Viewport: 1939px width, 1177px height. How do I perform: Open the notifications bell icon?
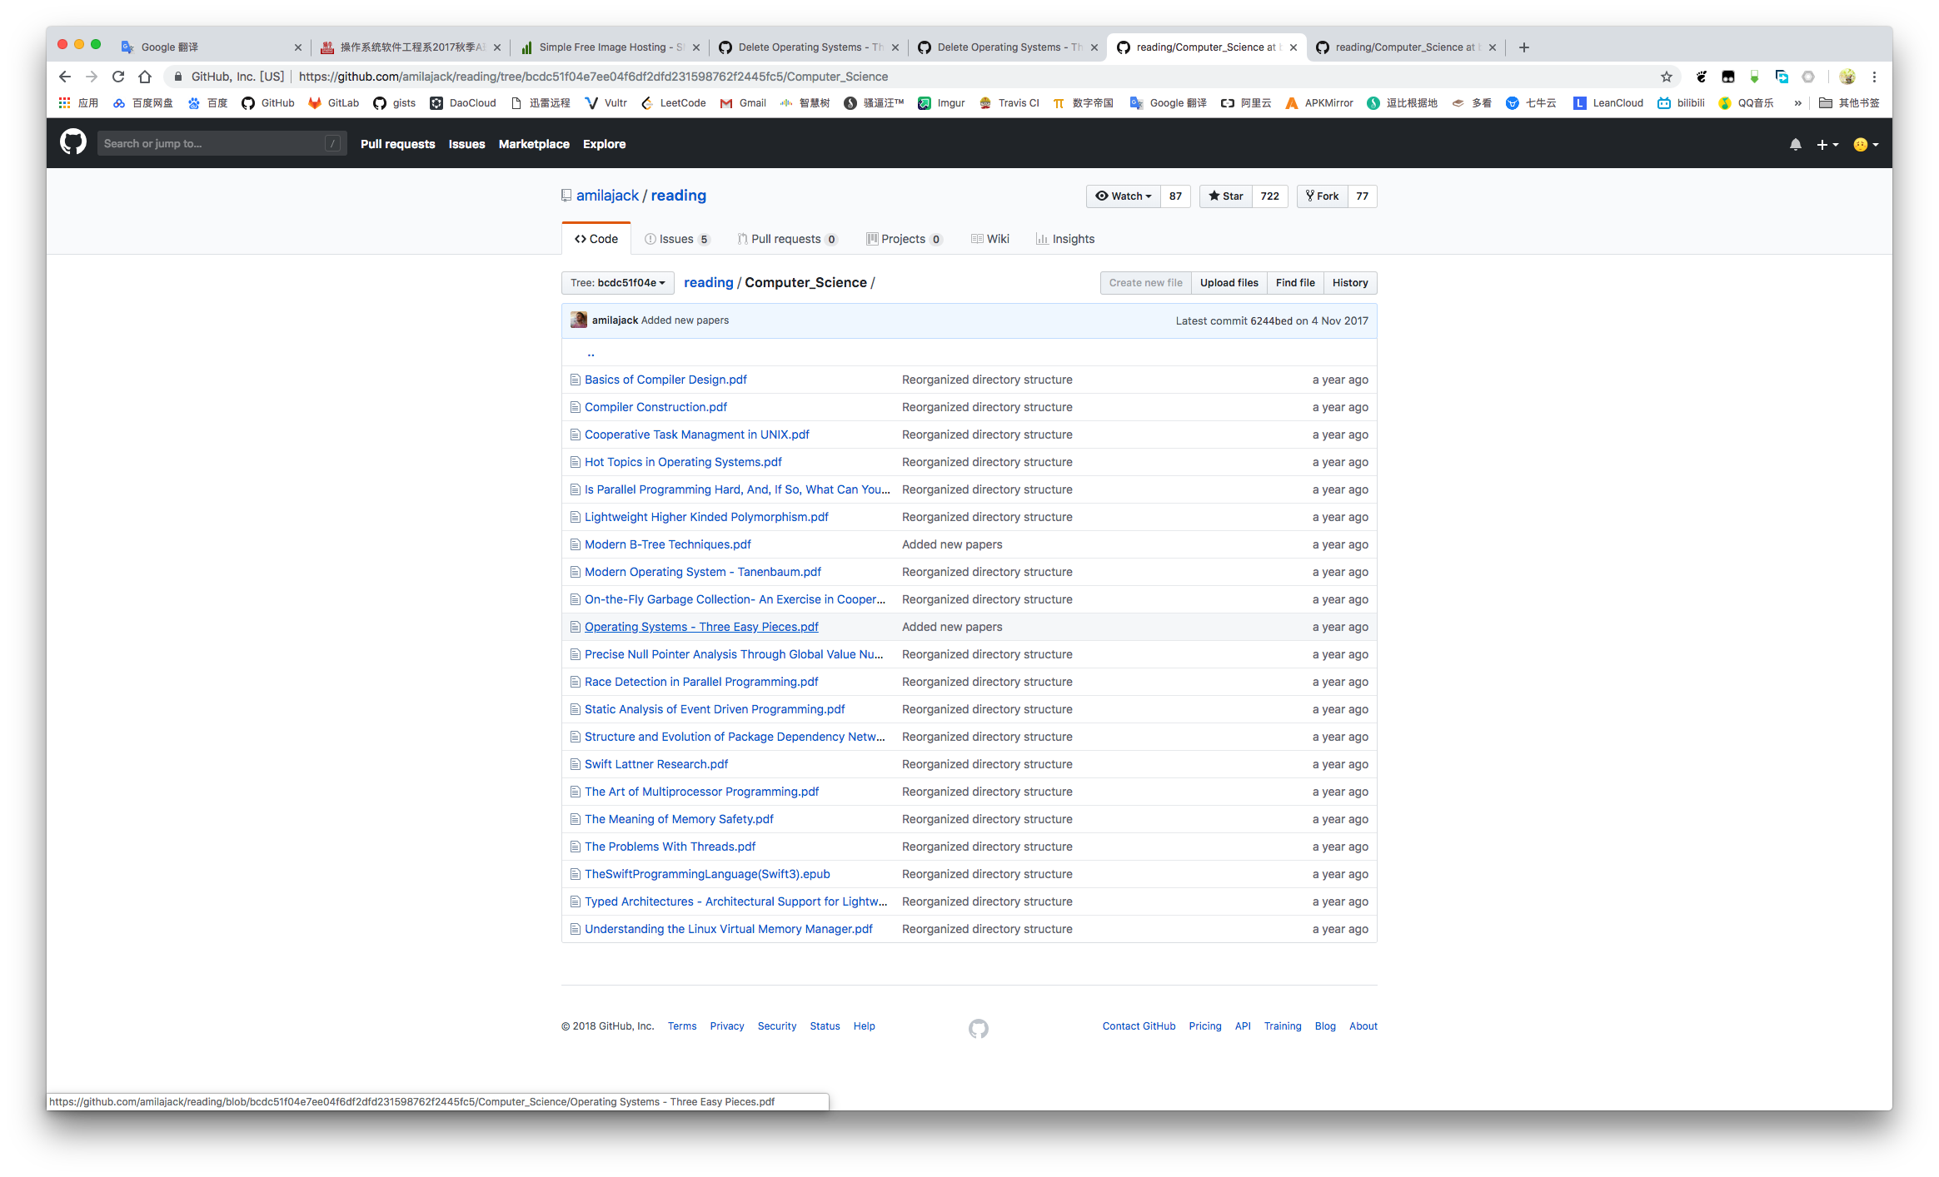1795,145
